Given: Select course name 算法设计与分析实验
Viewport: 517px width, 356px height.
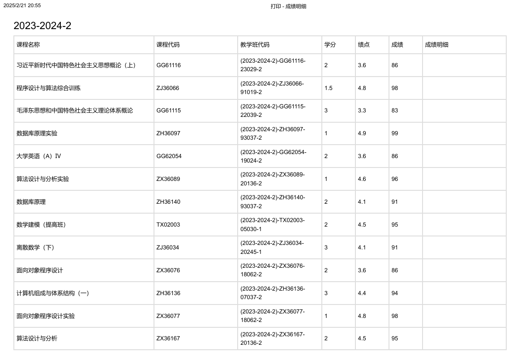Looking at the screenshot, I should [43, 179].
